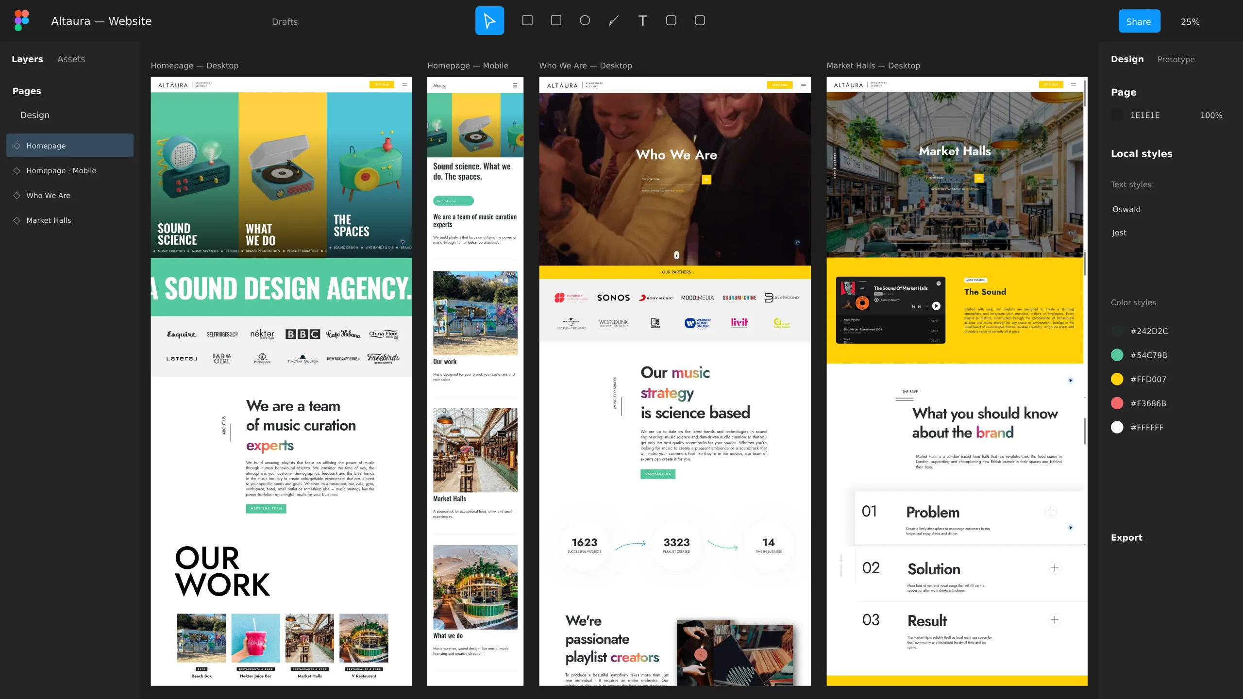This screenshot has width=1243, height=699.
Task: Expand the 03 Result accordion plus
Action: (x=1055, y=620)
